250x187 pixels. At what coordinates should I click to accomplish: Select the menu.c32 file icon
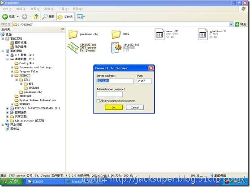[x=159, y=34]
